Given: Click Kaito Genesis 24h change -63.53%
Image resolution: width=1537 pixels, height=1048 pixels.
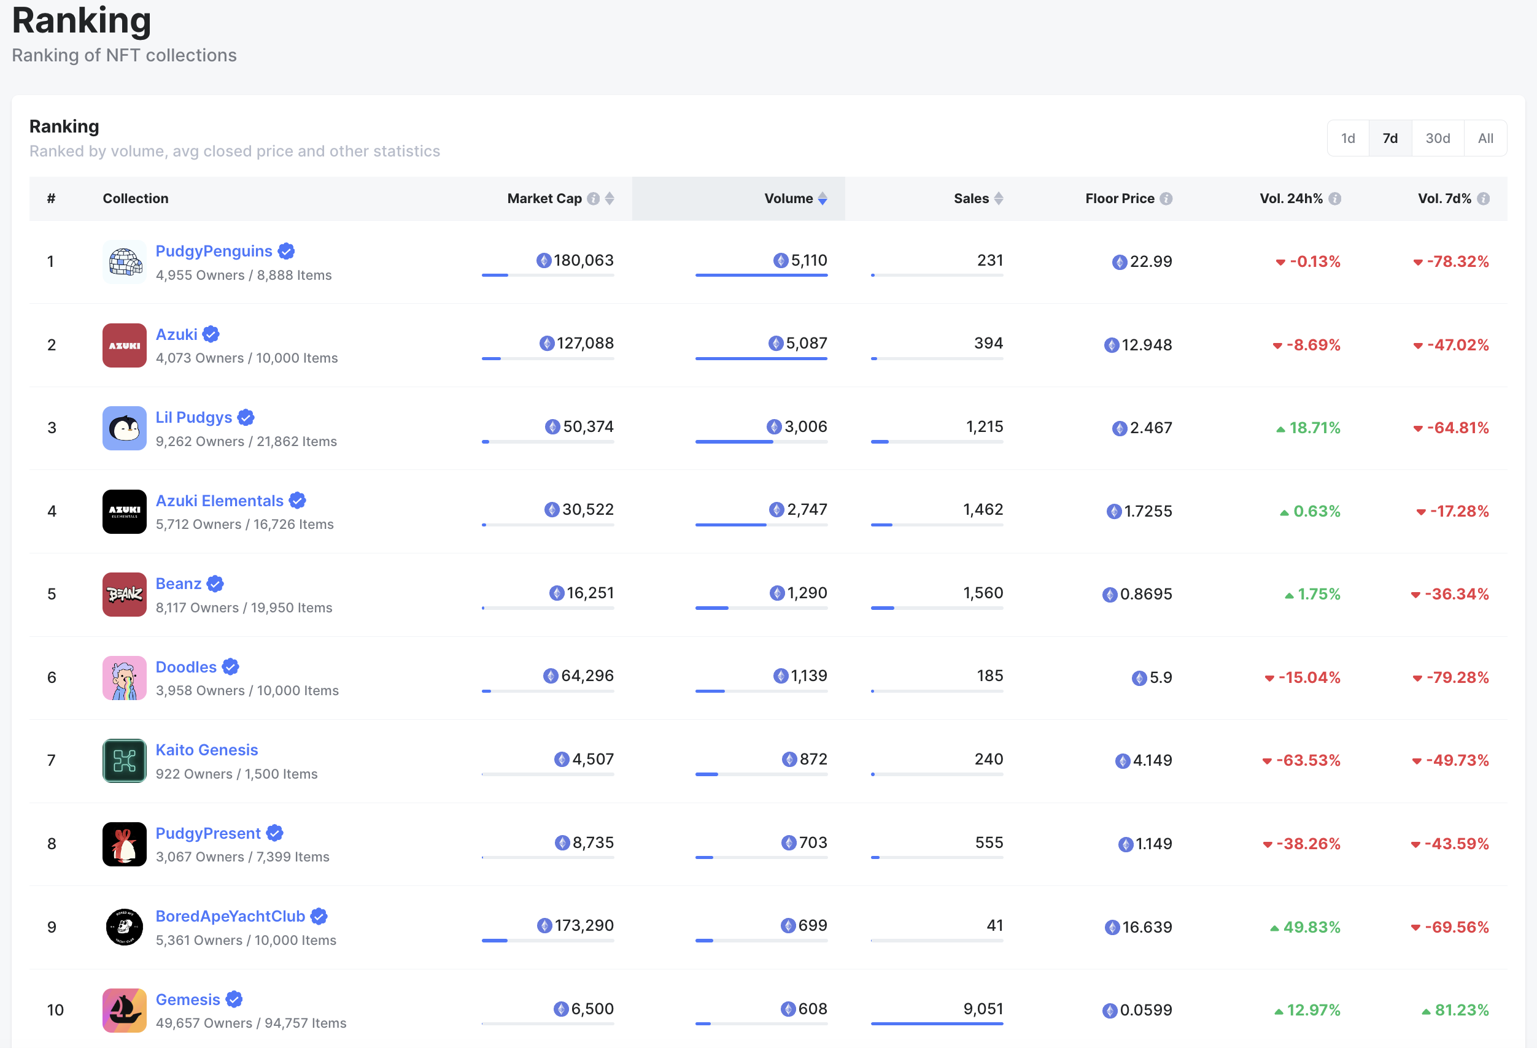Looking at the screenshot, I should (1308, 761).
